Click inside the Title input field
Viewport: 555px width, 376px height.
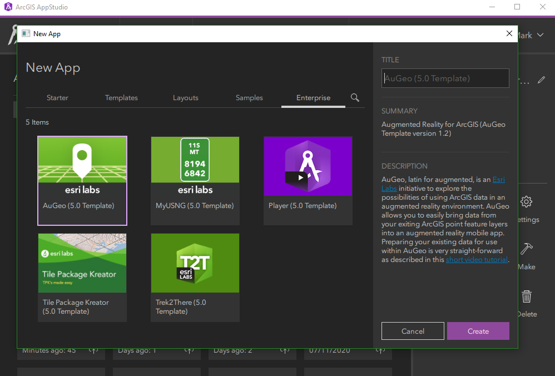point(445,78)
